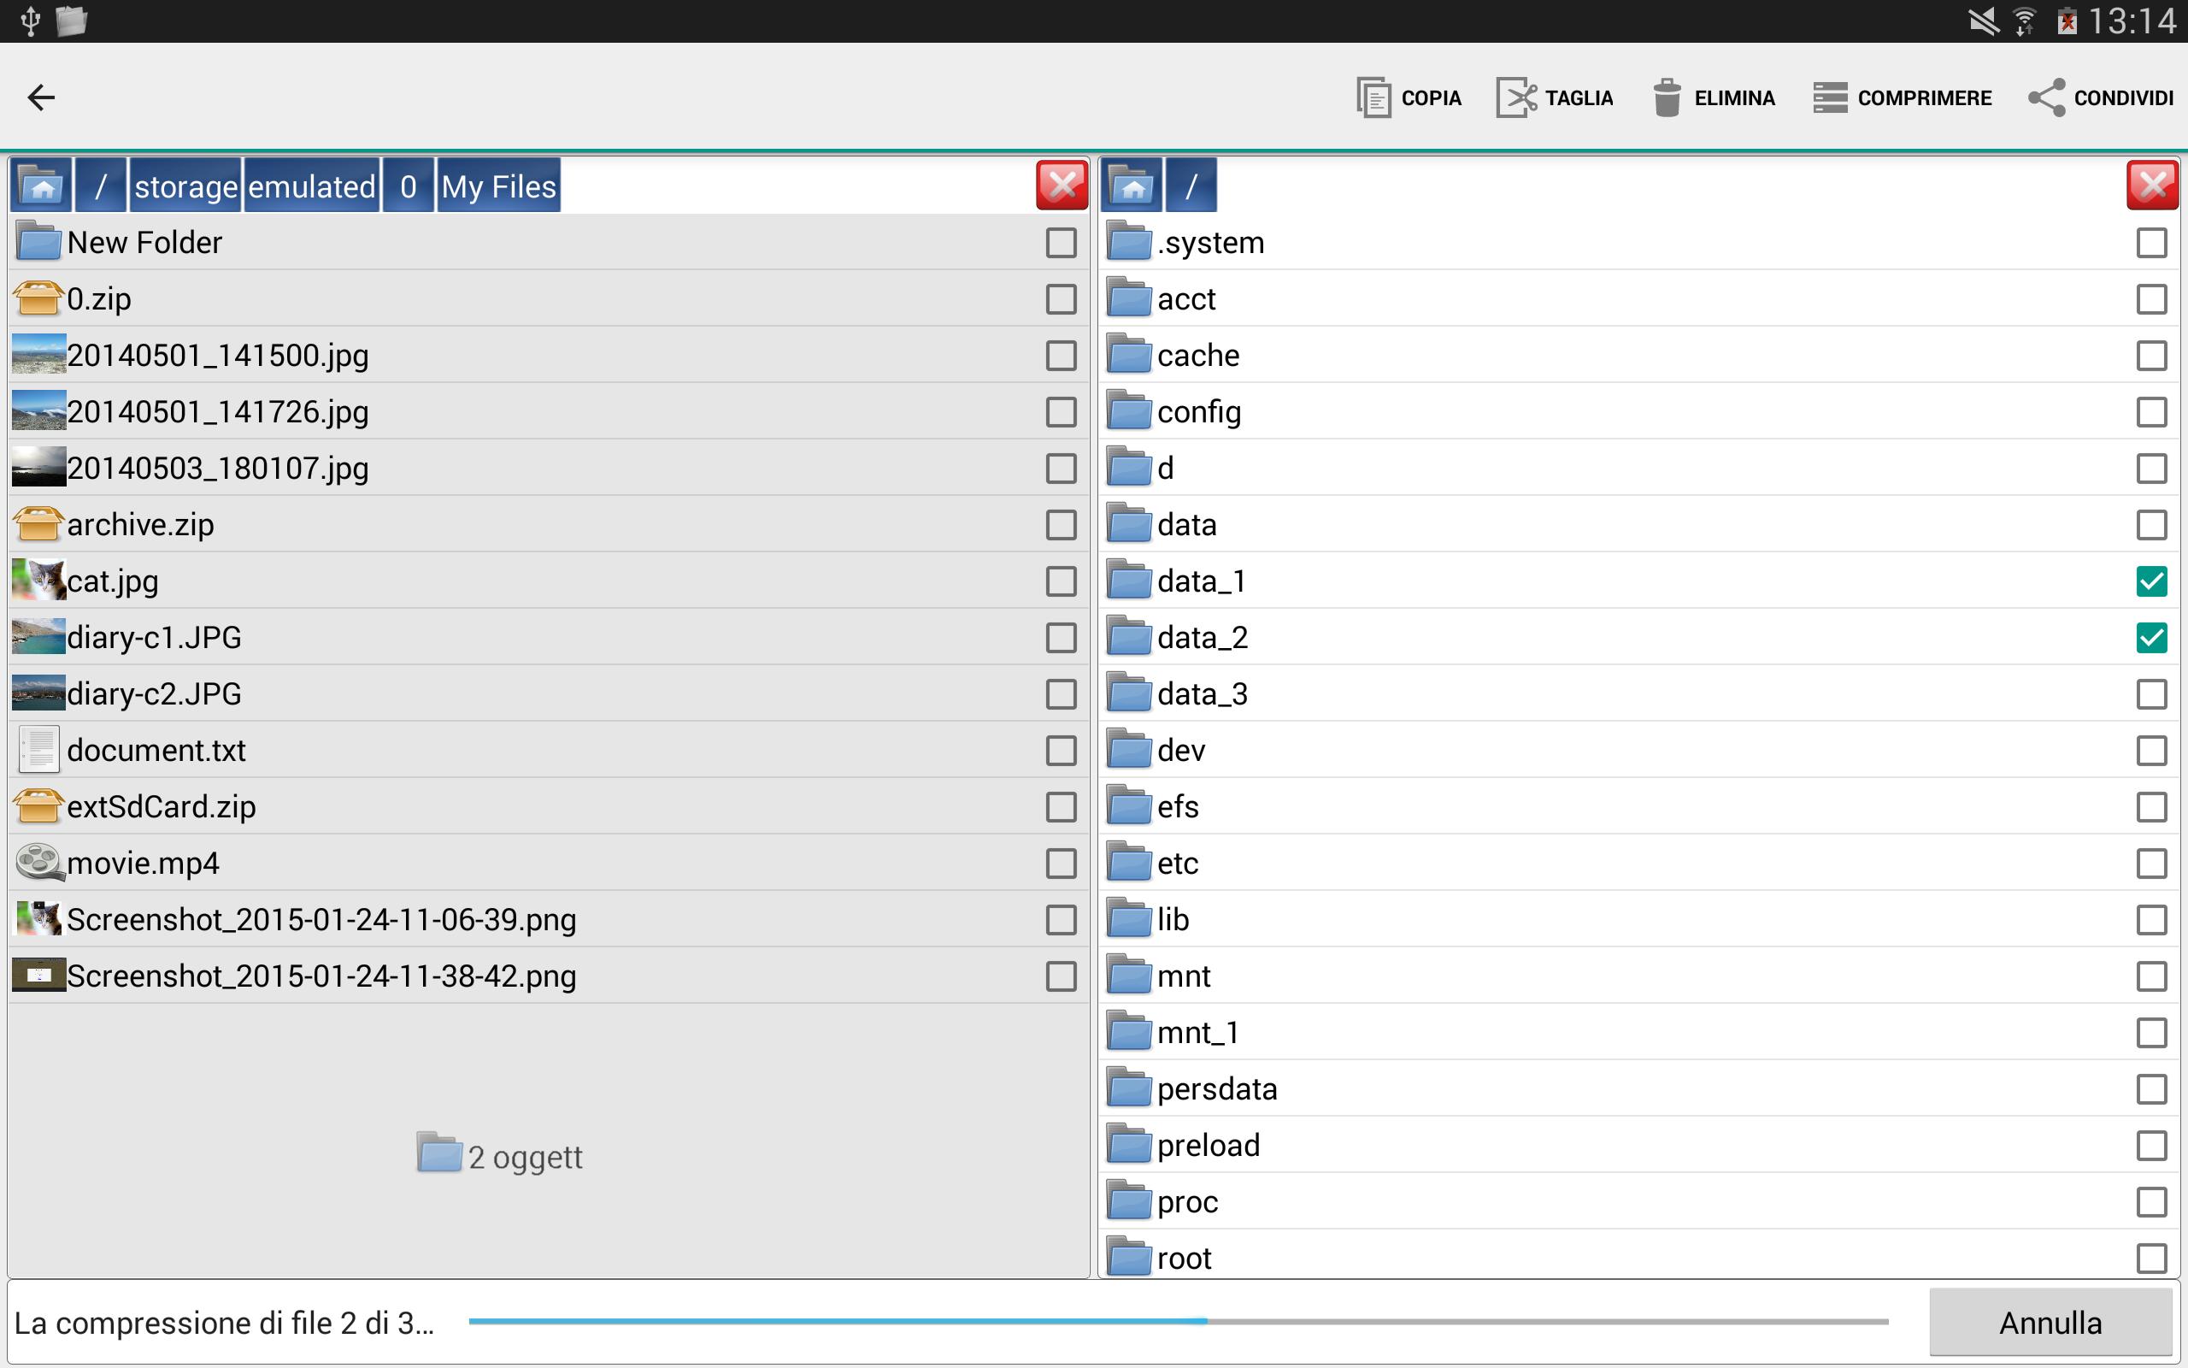2188x1368 pixels.
Task: Jump to 0 in breadcrumb
Action: (x=408, y=186)
